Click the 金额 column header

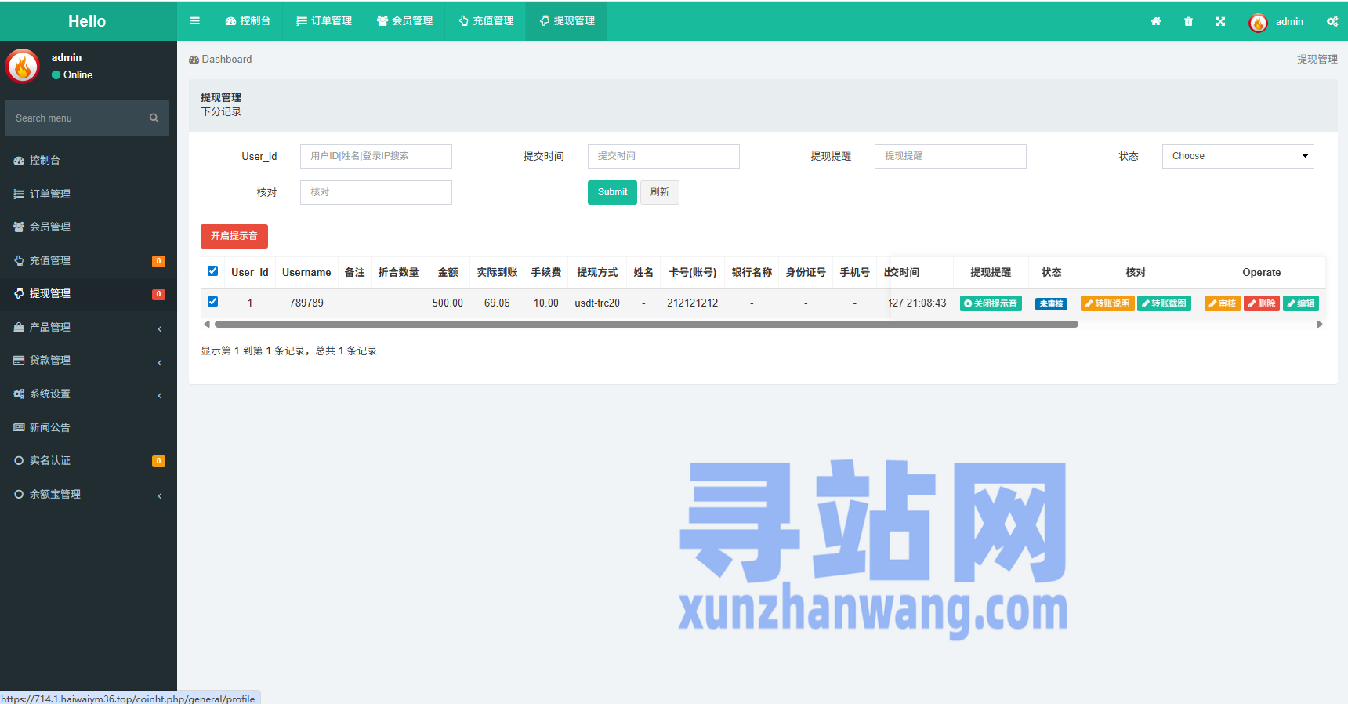[448, 272]
